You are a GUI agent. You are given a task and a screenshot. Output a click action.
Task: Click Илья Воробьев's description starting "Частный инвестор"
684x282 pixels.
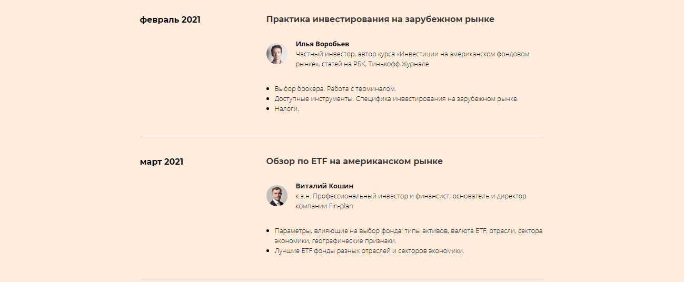(x=412, y=54)
